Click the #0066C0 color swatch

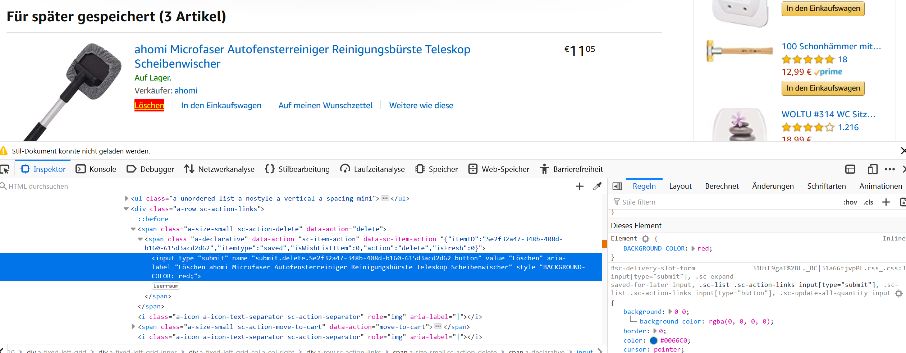(654, 340)
